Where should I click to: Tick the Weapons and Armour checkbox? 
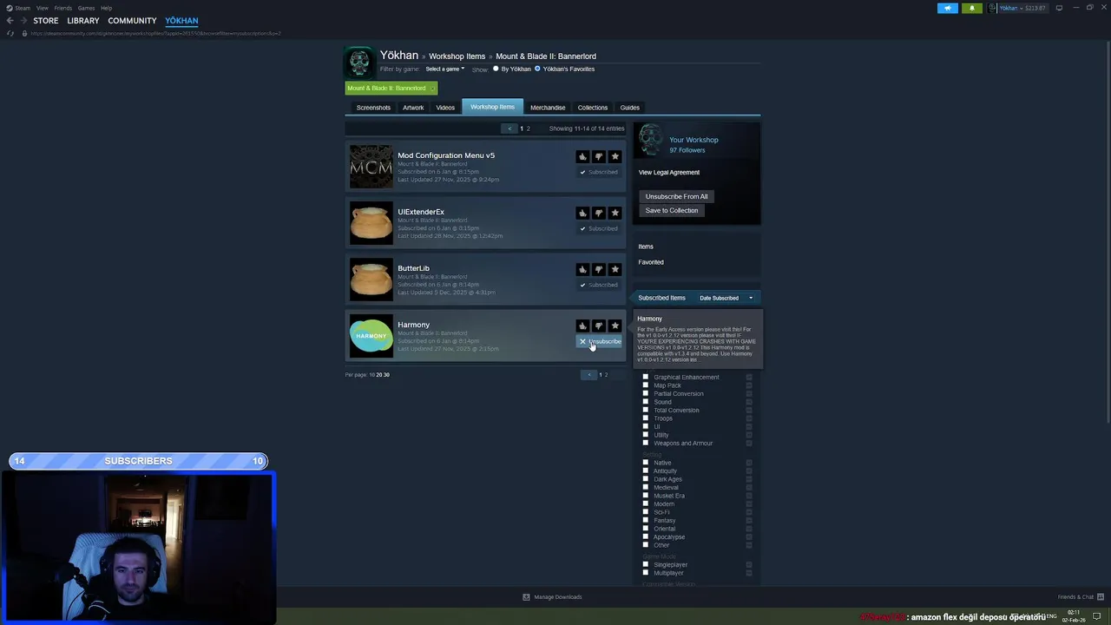[645, 443]
